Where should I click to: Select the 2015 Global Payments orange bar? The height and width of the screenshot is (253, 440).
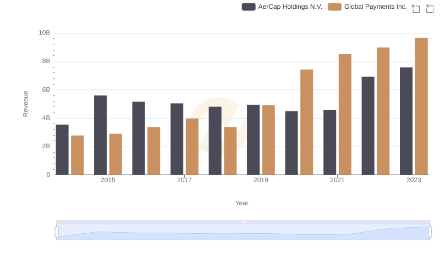(116, 154)
